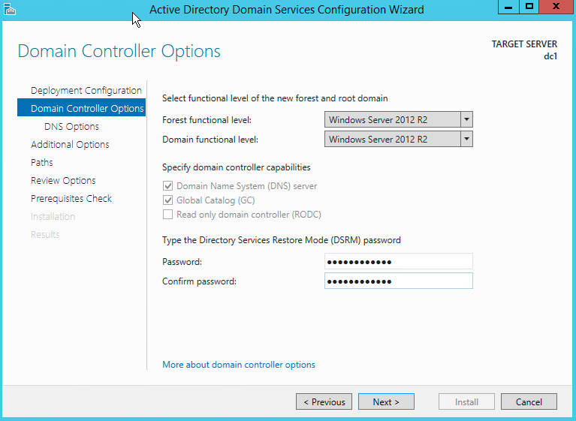The height and width of the screenshot is (421, 576).
Task: Open More about domain controller options link
Action: click(x=239, y=365)
